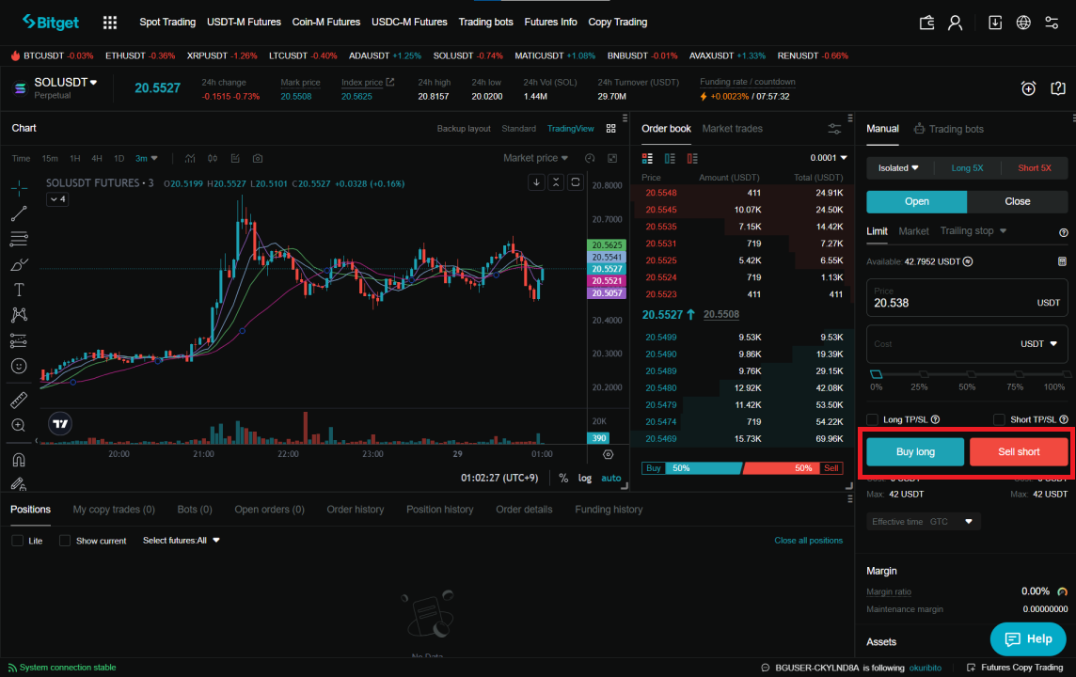Open the 0.0001 price precision dropdown
Screen dimensions: 1076x677
point(829,158)
